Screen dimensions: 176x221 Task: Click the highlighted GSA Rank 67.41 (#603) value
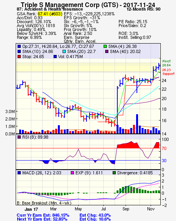coord(50,14)
